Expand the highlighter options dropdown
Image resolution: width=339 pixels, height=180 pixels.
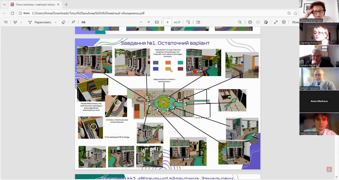[x=21, y=22]
